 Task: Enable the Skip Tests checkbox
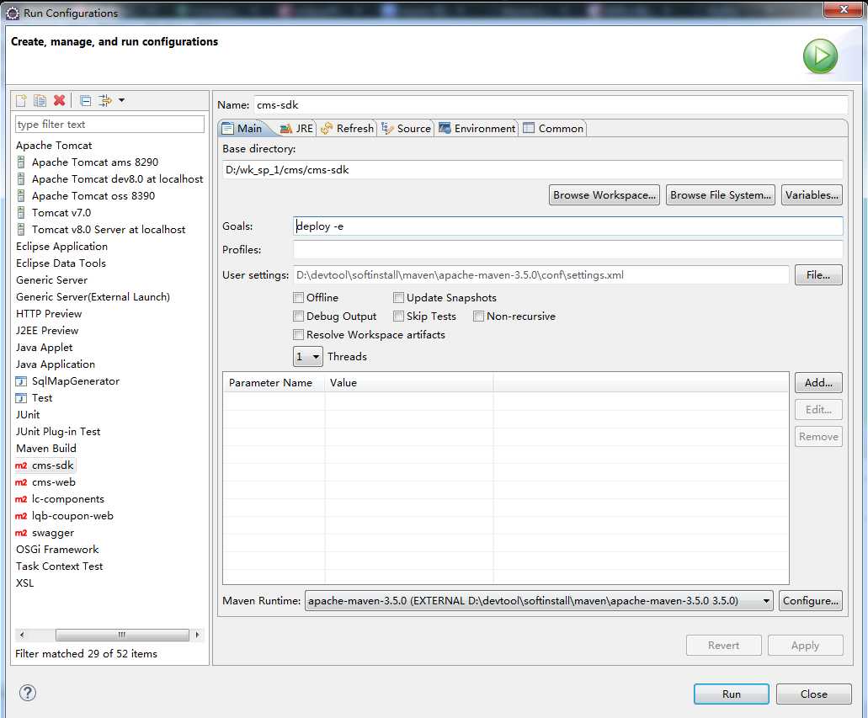pyautogui.click(x=398, y=316)
